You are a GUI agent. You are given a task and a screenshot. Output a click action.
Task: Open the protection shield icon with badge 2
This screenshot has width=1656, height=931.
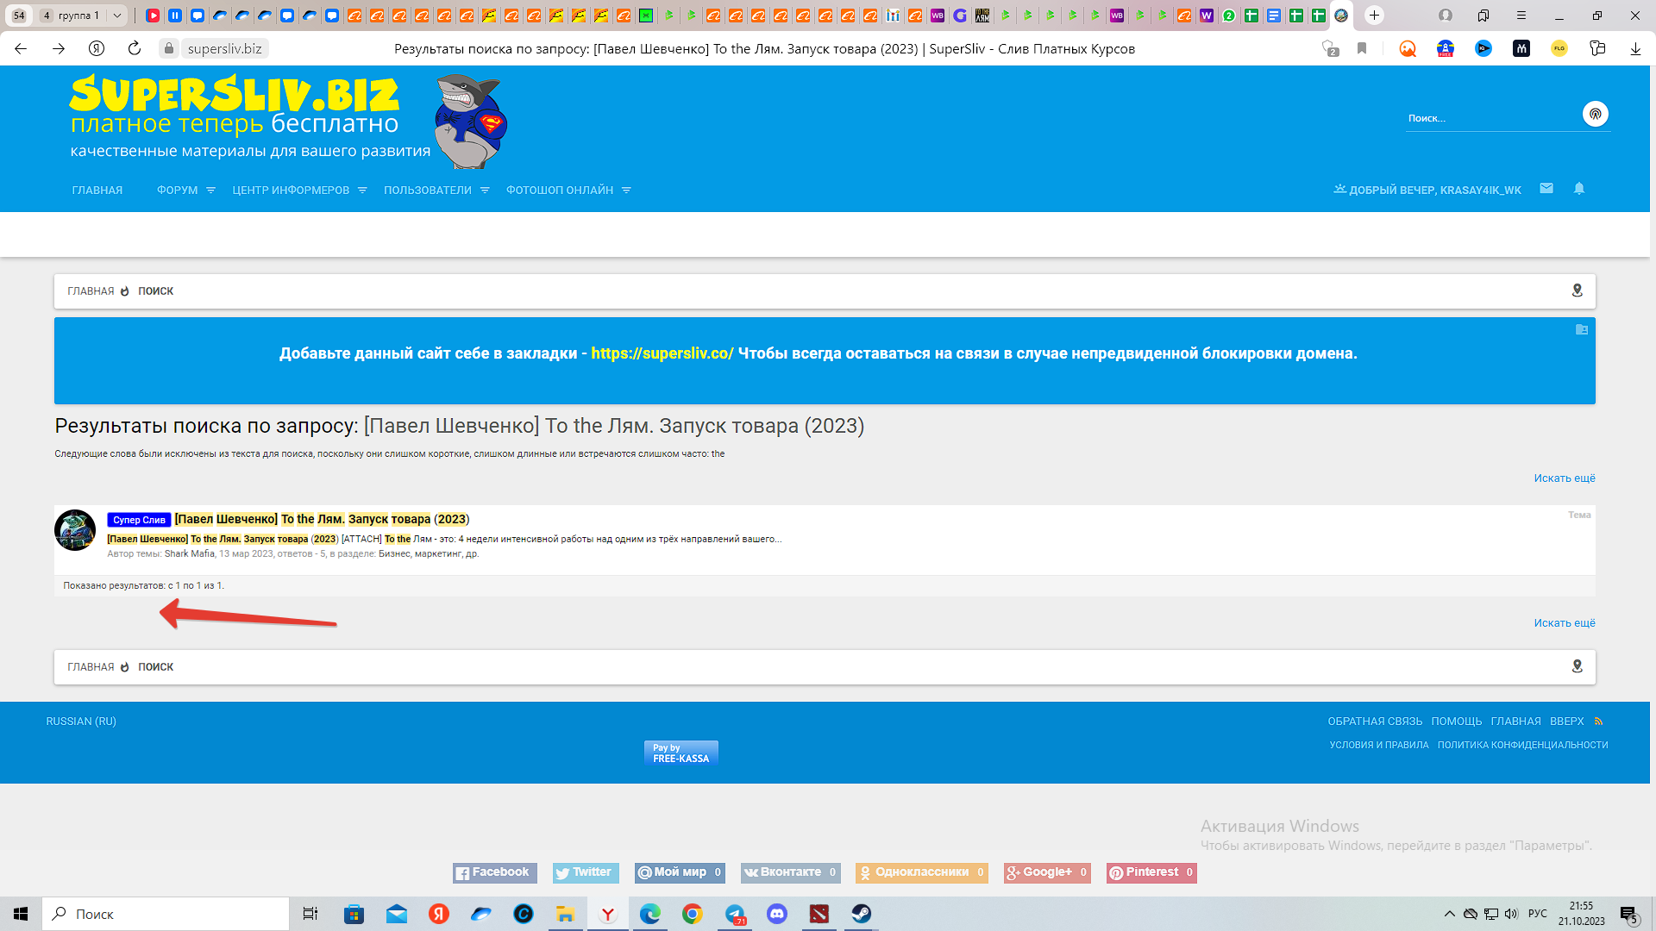pos(1330,49)
